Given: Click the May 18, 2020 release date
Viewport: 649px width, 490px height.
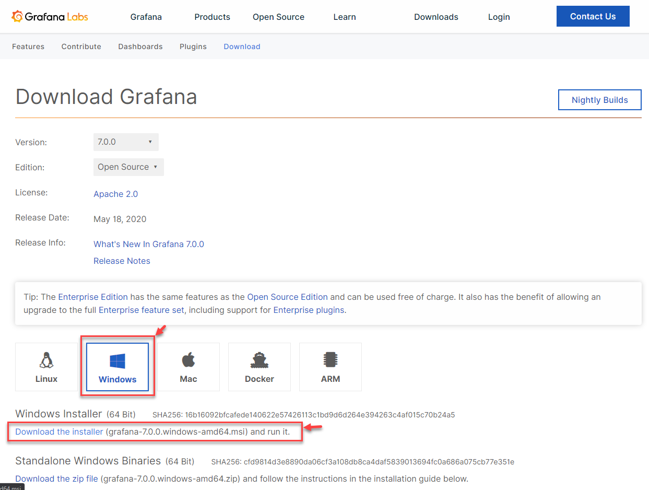Looking at the screenshot, I should (120, 219).
